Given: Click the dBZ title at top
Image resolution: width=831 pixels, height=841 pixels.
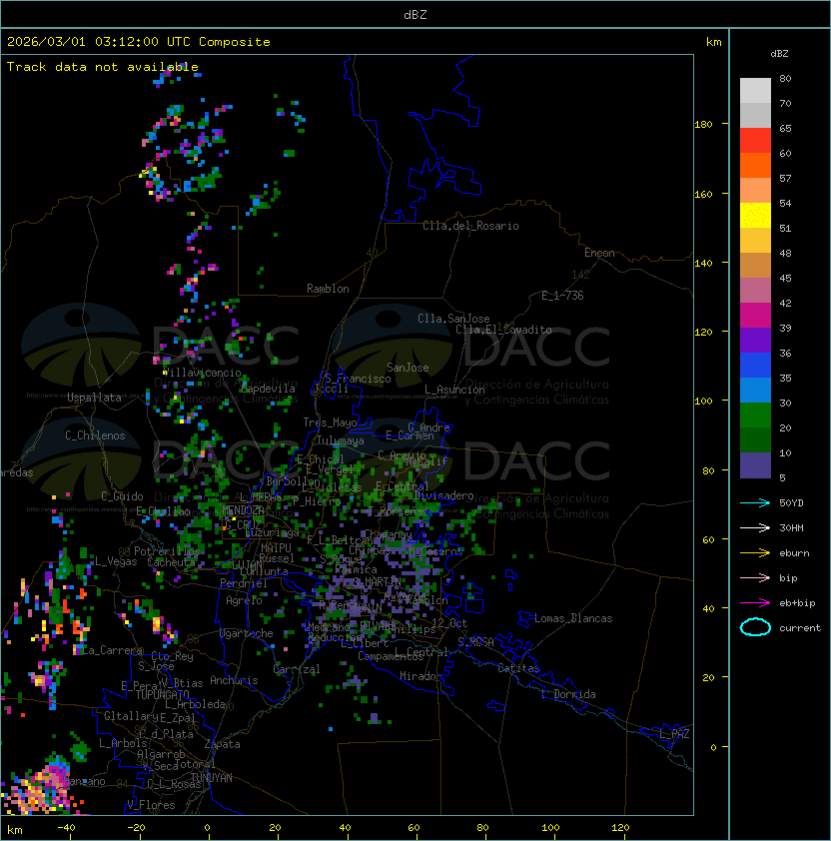Looking at the screenshot, I should tap(415, 14).
